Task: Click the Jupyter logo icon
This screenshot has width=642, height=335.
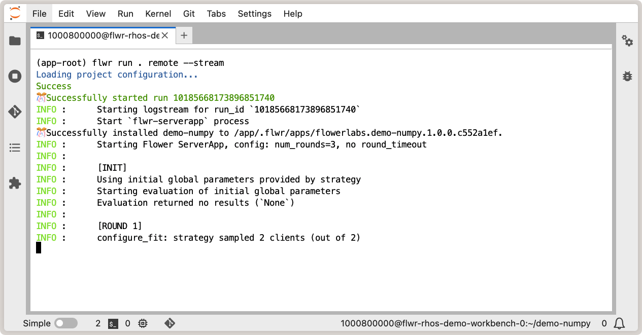Action: (x=15, y=14)
